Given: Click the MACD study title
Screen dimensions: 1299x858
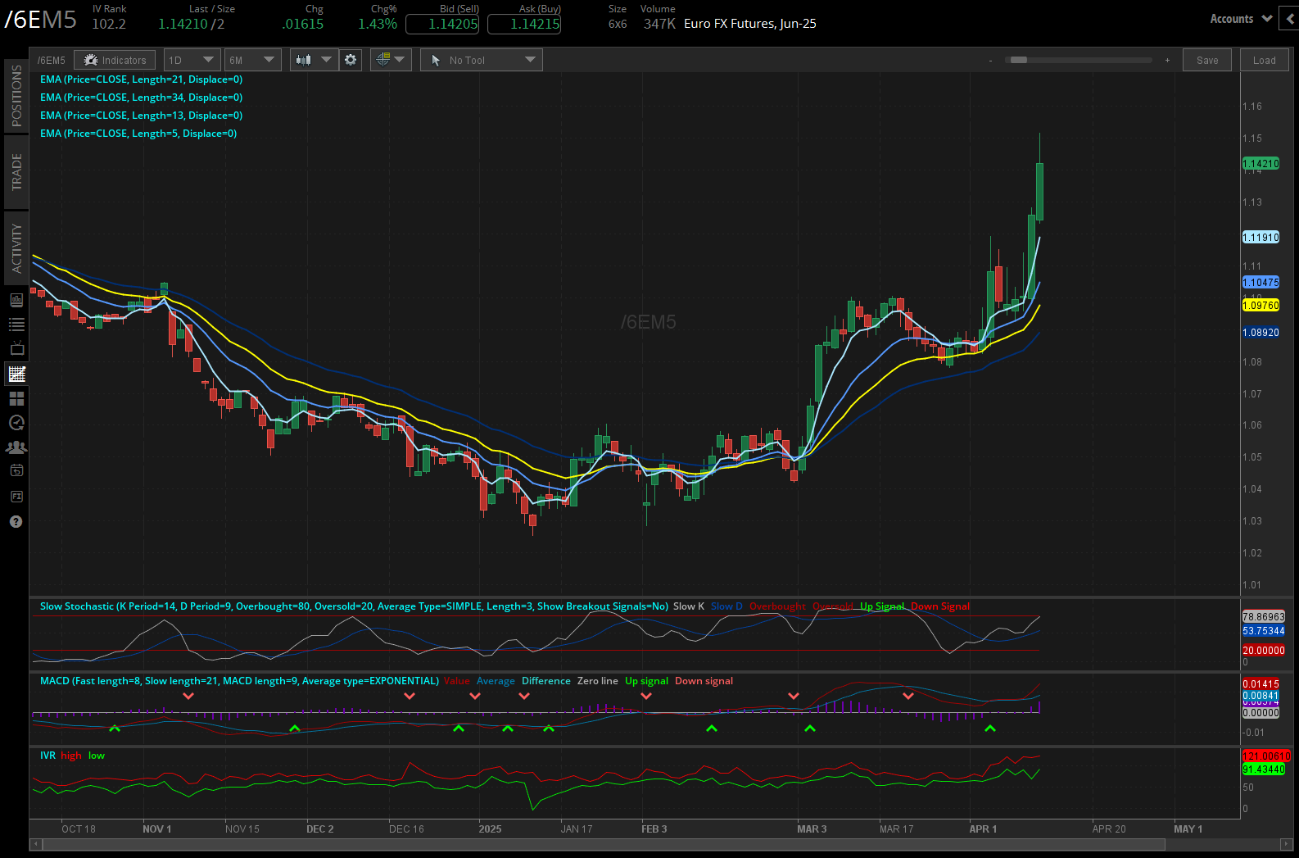Looking at the screenshot, I should point(239,681).
